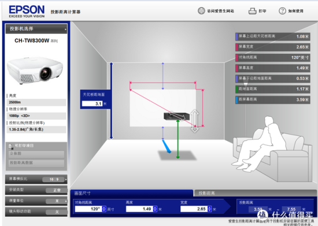The height and width of the screenshot is (226, 318).
Task: Open the question mark help icon
Action: [282, 11]
